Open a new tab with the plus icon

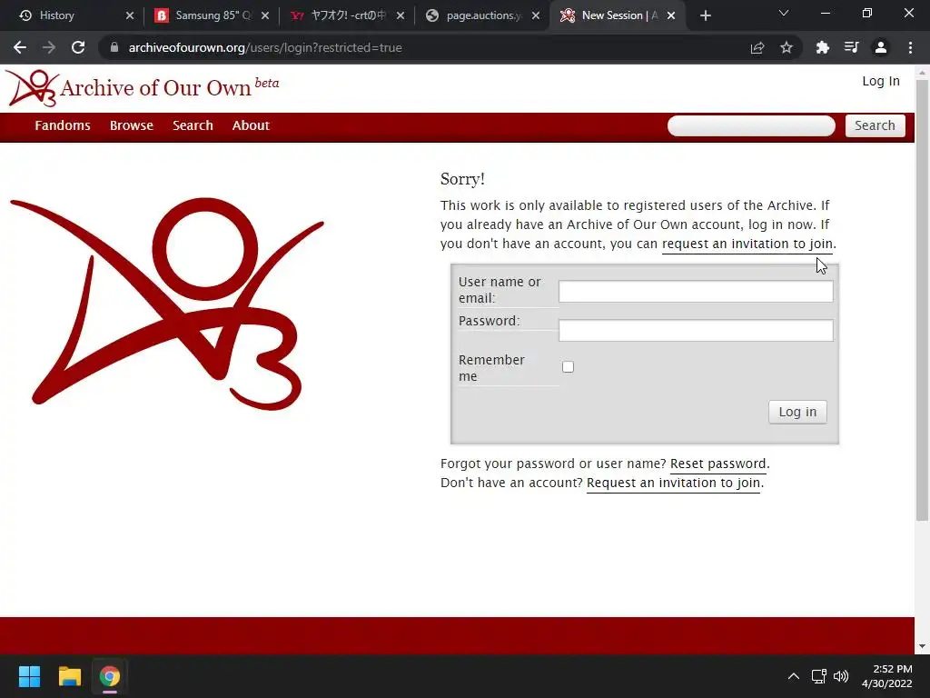click(705, 15)
